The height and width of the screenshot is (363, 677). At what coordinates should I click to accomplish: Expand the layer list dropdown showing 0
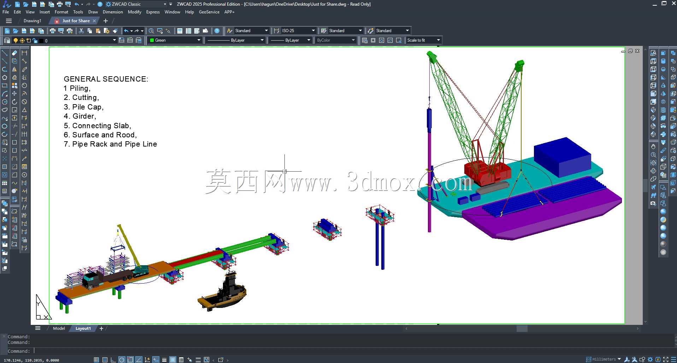[114, 40]
